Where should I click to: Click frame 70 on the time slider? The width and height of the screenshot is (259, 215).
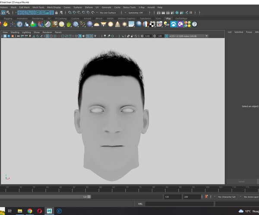126,189
